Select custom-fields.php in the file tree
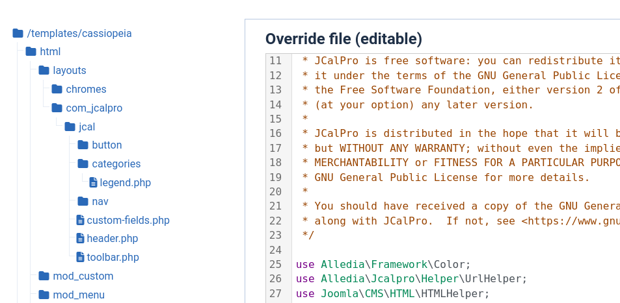This screenshot has height=303, width=620. click(x=128, y=221)
